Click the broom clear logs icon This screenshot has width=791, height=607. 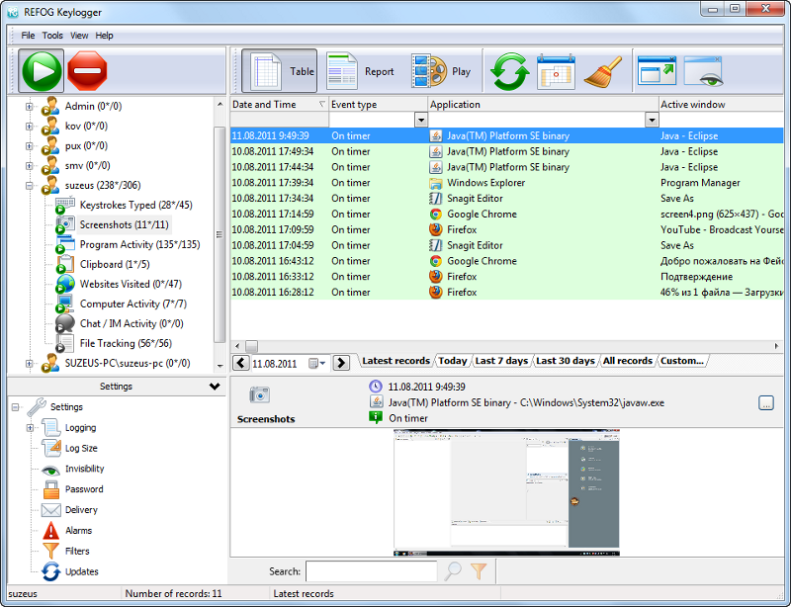(x=600, y=71)
